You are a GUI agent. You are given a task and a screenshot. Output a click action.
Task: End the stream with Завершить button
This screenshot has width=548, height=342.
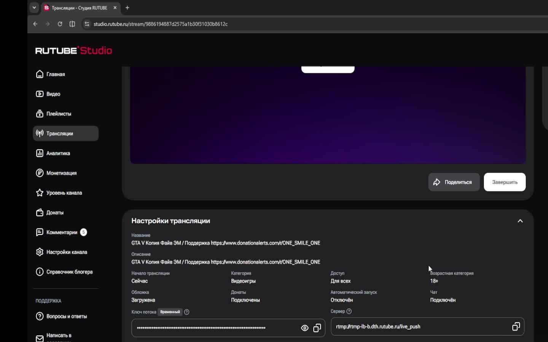pyautogui.click(x=505, y=182)
